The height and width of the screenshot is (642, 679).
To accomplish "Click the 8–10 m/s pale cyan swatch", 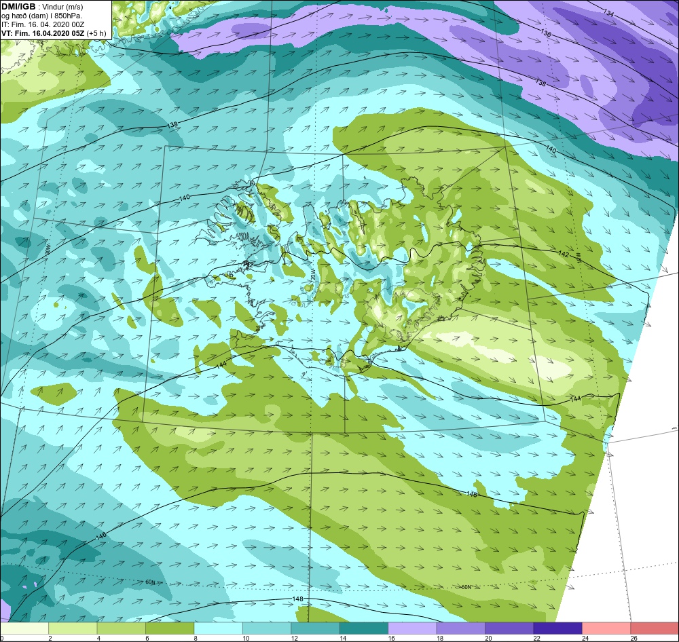I will [218, 628].
